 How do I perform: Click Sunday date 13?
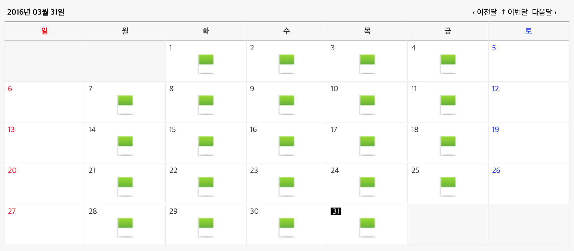pyautogui.click(x=11, y=130)
